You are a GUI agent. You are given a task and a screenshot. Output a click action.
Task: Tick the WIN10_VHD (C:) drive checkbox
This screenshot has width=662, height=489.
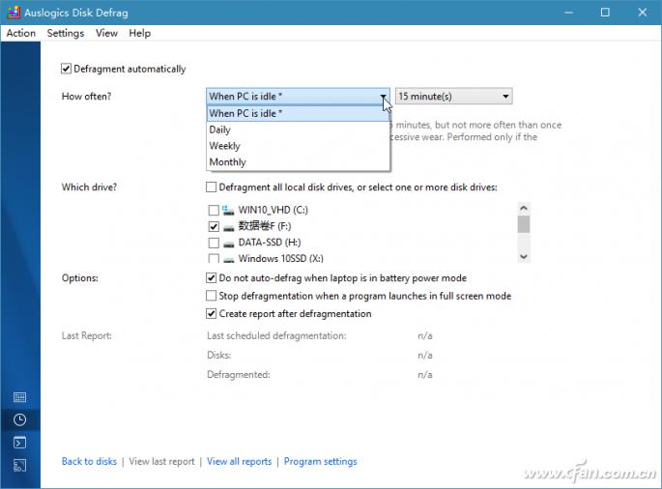214,210
